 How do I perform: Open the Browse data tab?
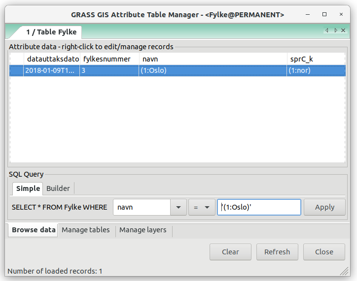33,230
